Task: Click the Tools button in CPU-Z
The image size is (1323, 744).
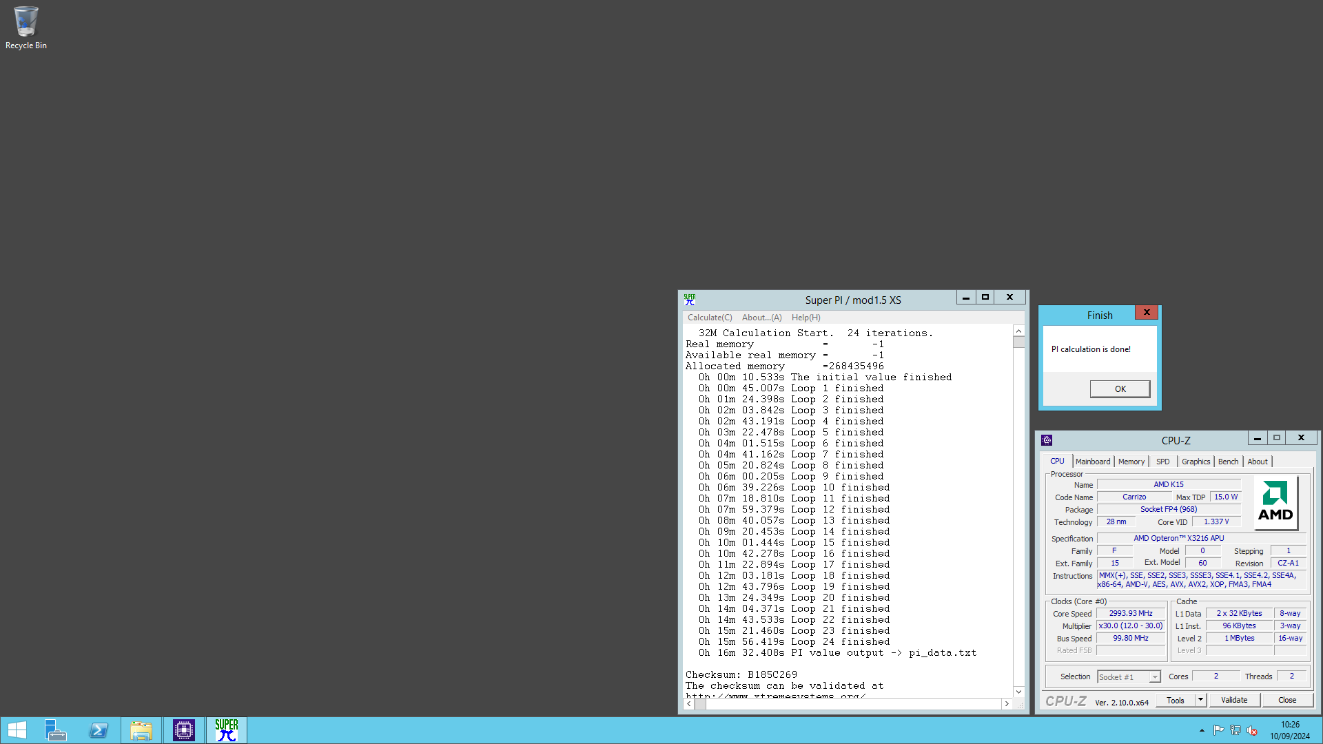Action: tap(1176, 700)
